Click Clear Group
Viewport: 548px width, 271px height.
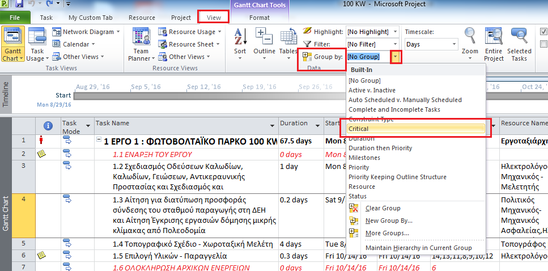(x=416, y=209)
